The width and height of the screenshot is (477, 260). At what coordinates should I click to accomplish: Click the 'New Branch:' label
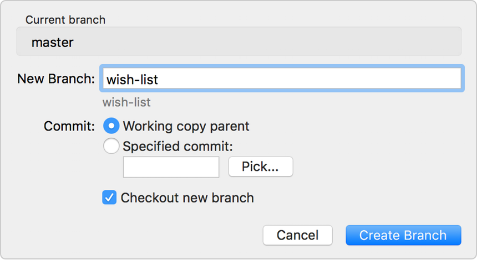56,79
